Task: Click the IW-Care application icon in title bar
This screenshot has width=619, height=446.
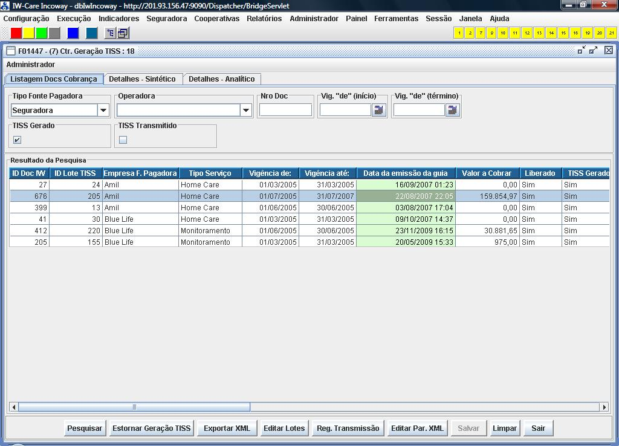Action: (x=5, y=5)
